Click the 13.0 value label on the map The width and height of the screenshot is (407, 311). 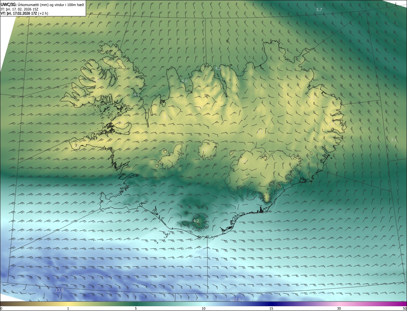click(59, 290)
